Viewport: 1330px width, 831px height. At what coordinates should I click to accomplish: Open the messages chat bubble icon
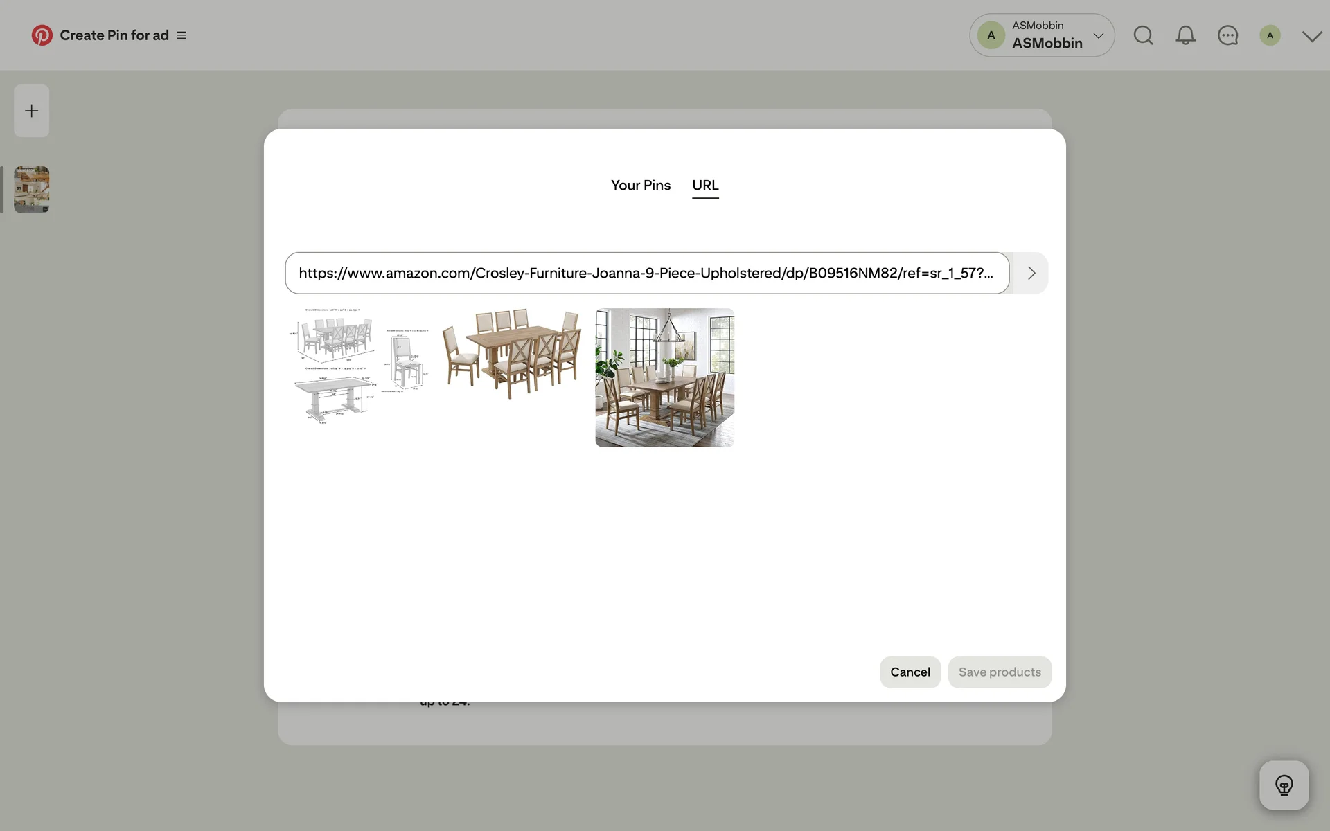(x=1227, y=35)
